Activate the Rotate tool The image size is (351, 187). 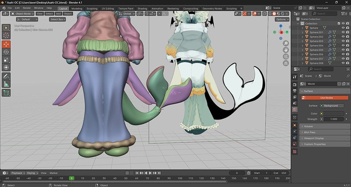(x=6, y=52)
